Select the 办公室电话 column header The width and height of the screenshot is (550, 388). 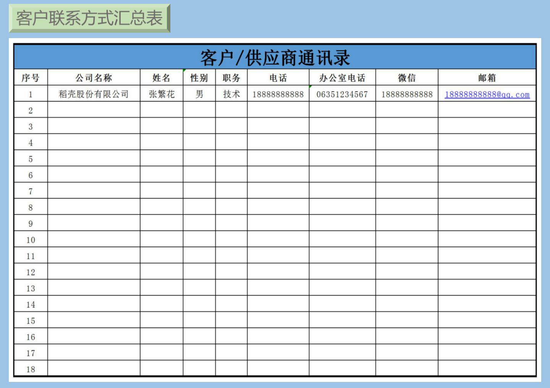342,77
